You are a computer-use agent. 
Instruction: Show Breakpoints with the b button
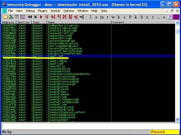coord(141,17)
